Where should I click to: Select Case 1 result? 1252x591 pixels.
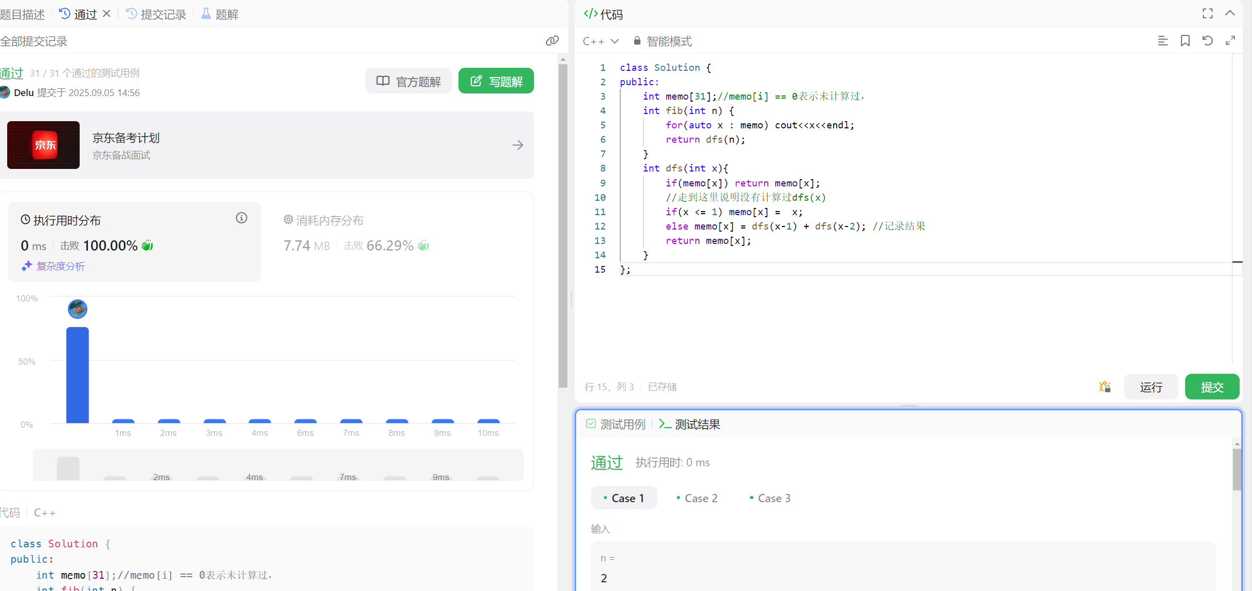[x=624, y=498]
